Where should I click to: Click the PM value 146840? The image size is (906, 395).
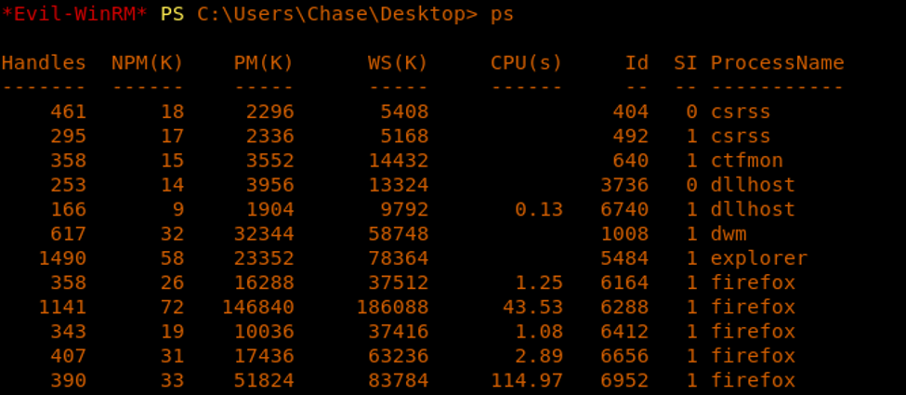click(x=257, y=307)
